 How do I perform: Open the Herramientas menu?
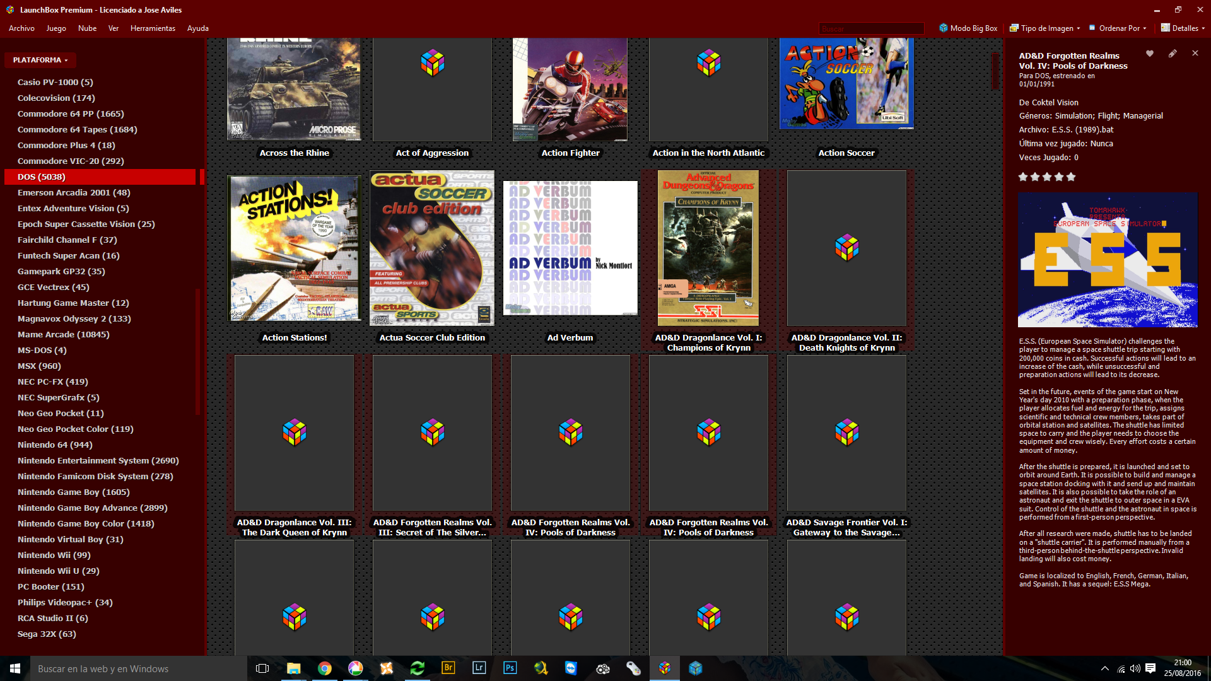[153, 28]
